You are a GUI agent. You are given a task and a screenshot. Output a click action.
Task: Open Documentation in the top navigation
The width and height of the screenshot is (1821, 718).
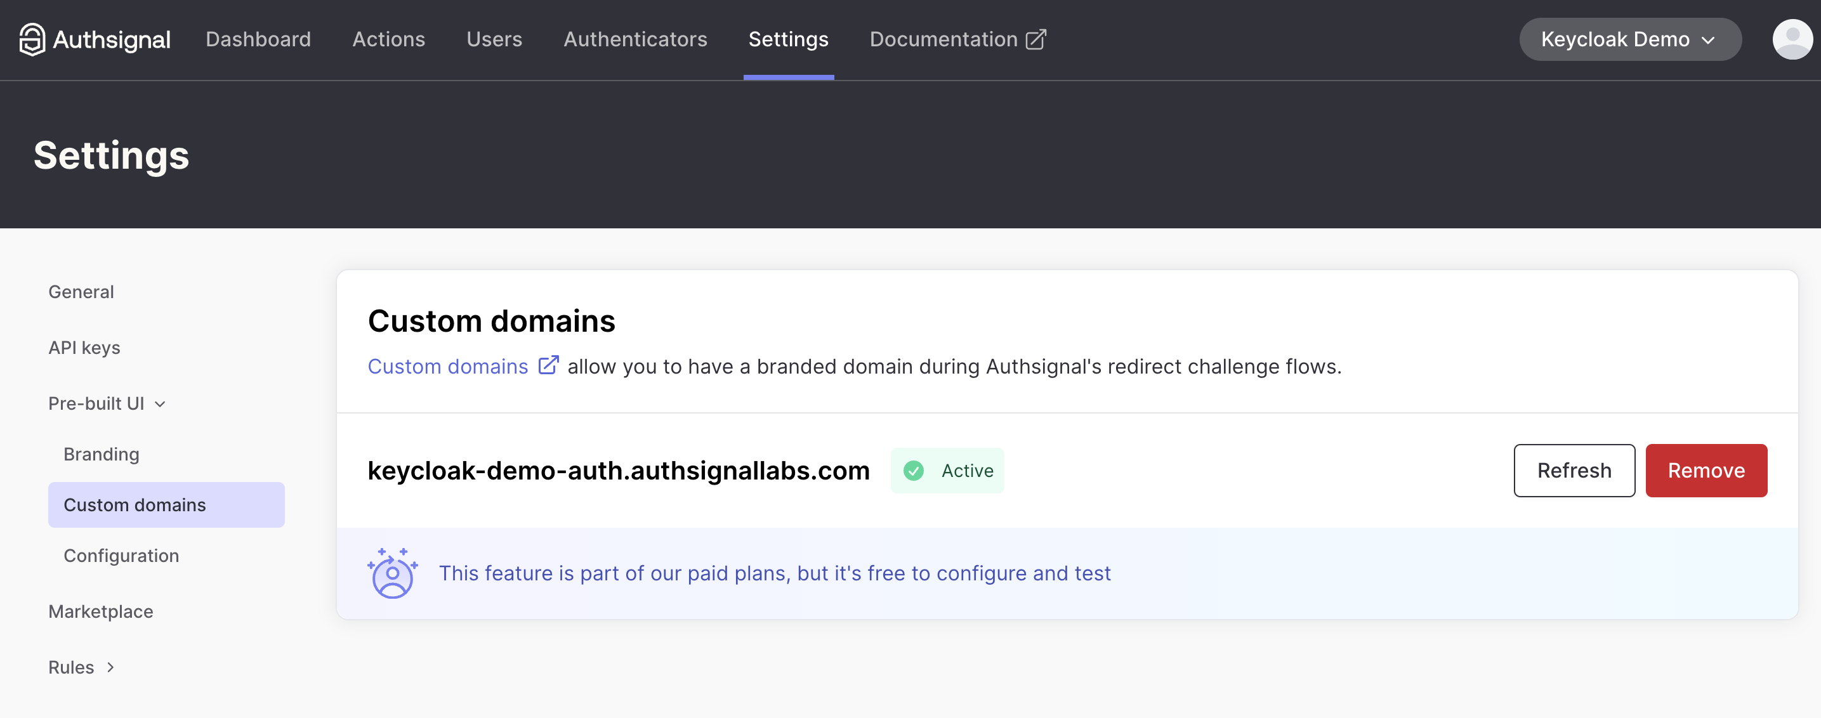pyautogui.click(x=957, y=39)
